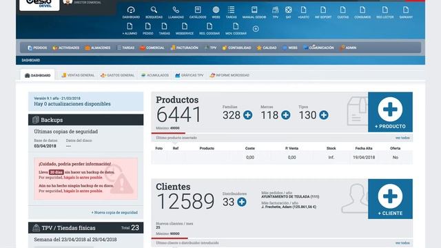Open Reg. Codebar document shortcut
This screenshot has width=441, height=248.
tap(209, 29)
